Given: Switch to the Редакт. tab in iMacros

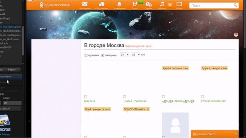Looking at the screenshot, I should click(14, 70).
